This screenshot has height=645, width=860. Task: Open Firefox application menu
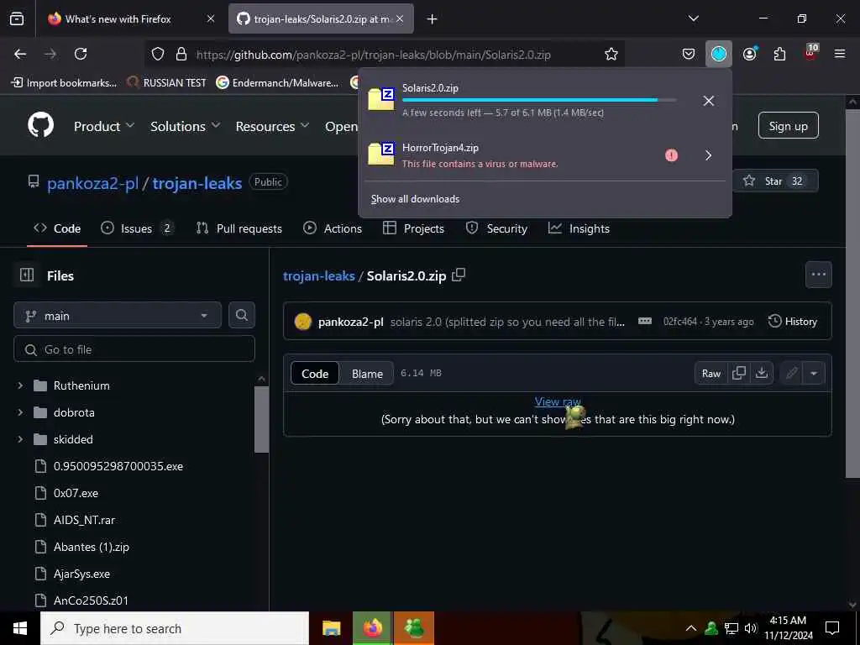pos(839,54)
